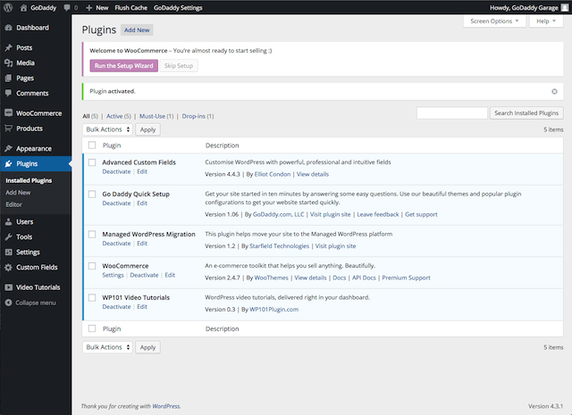Click Flush Cache in admin bar

click(131, 8)
